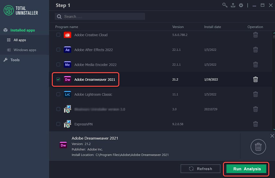Screen dimensions: 275x178
Task: Select the Adobe Lightroom Classic name text
Action: tap(93, 94)
